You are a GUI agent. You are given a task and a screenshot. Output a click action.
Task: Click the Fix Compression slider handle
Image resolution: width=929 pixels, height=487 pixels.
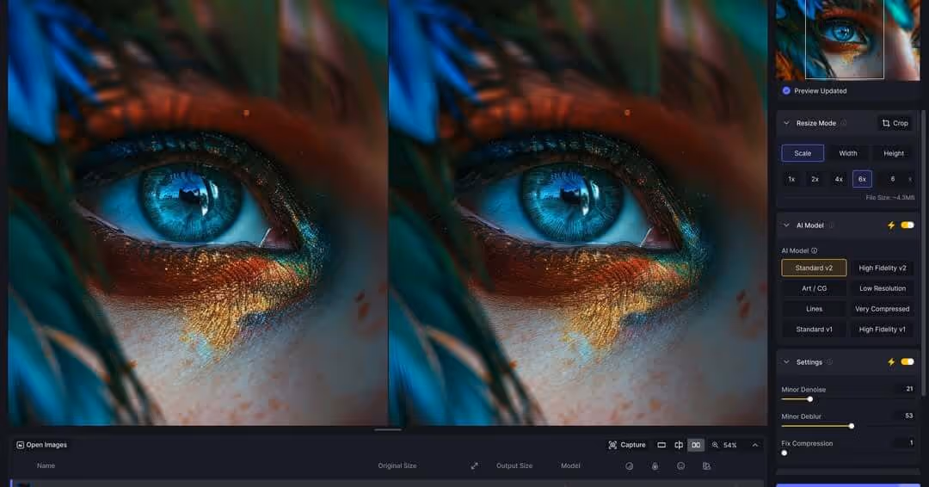784,453
